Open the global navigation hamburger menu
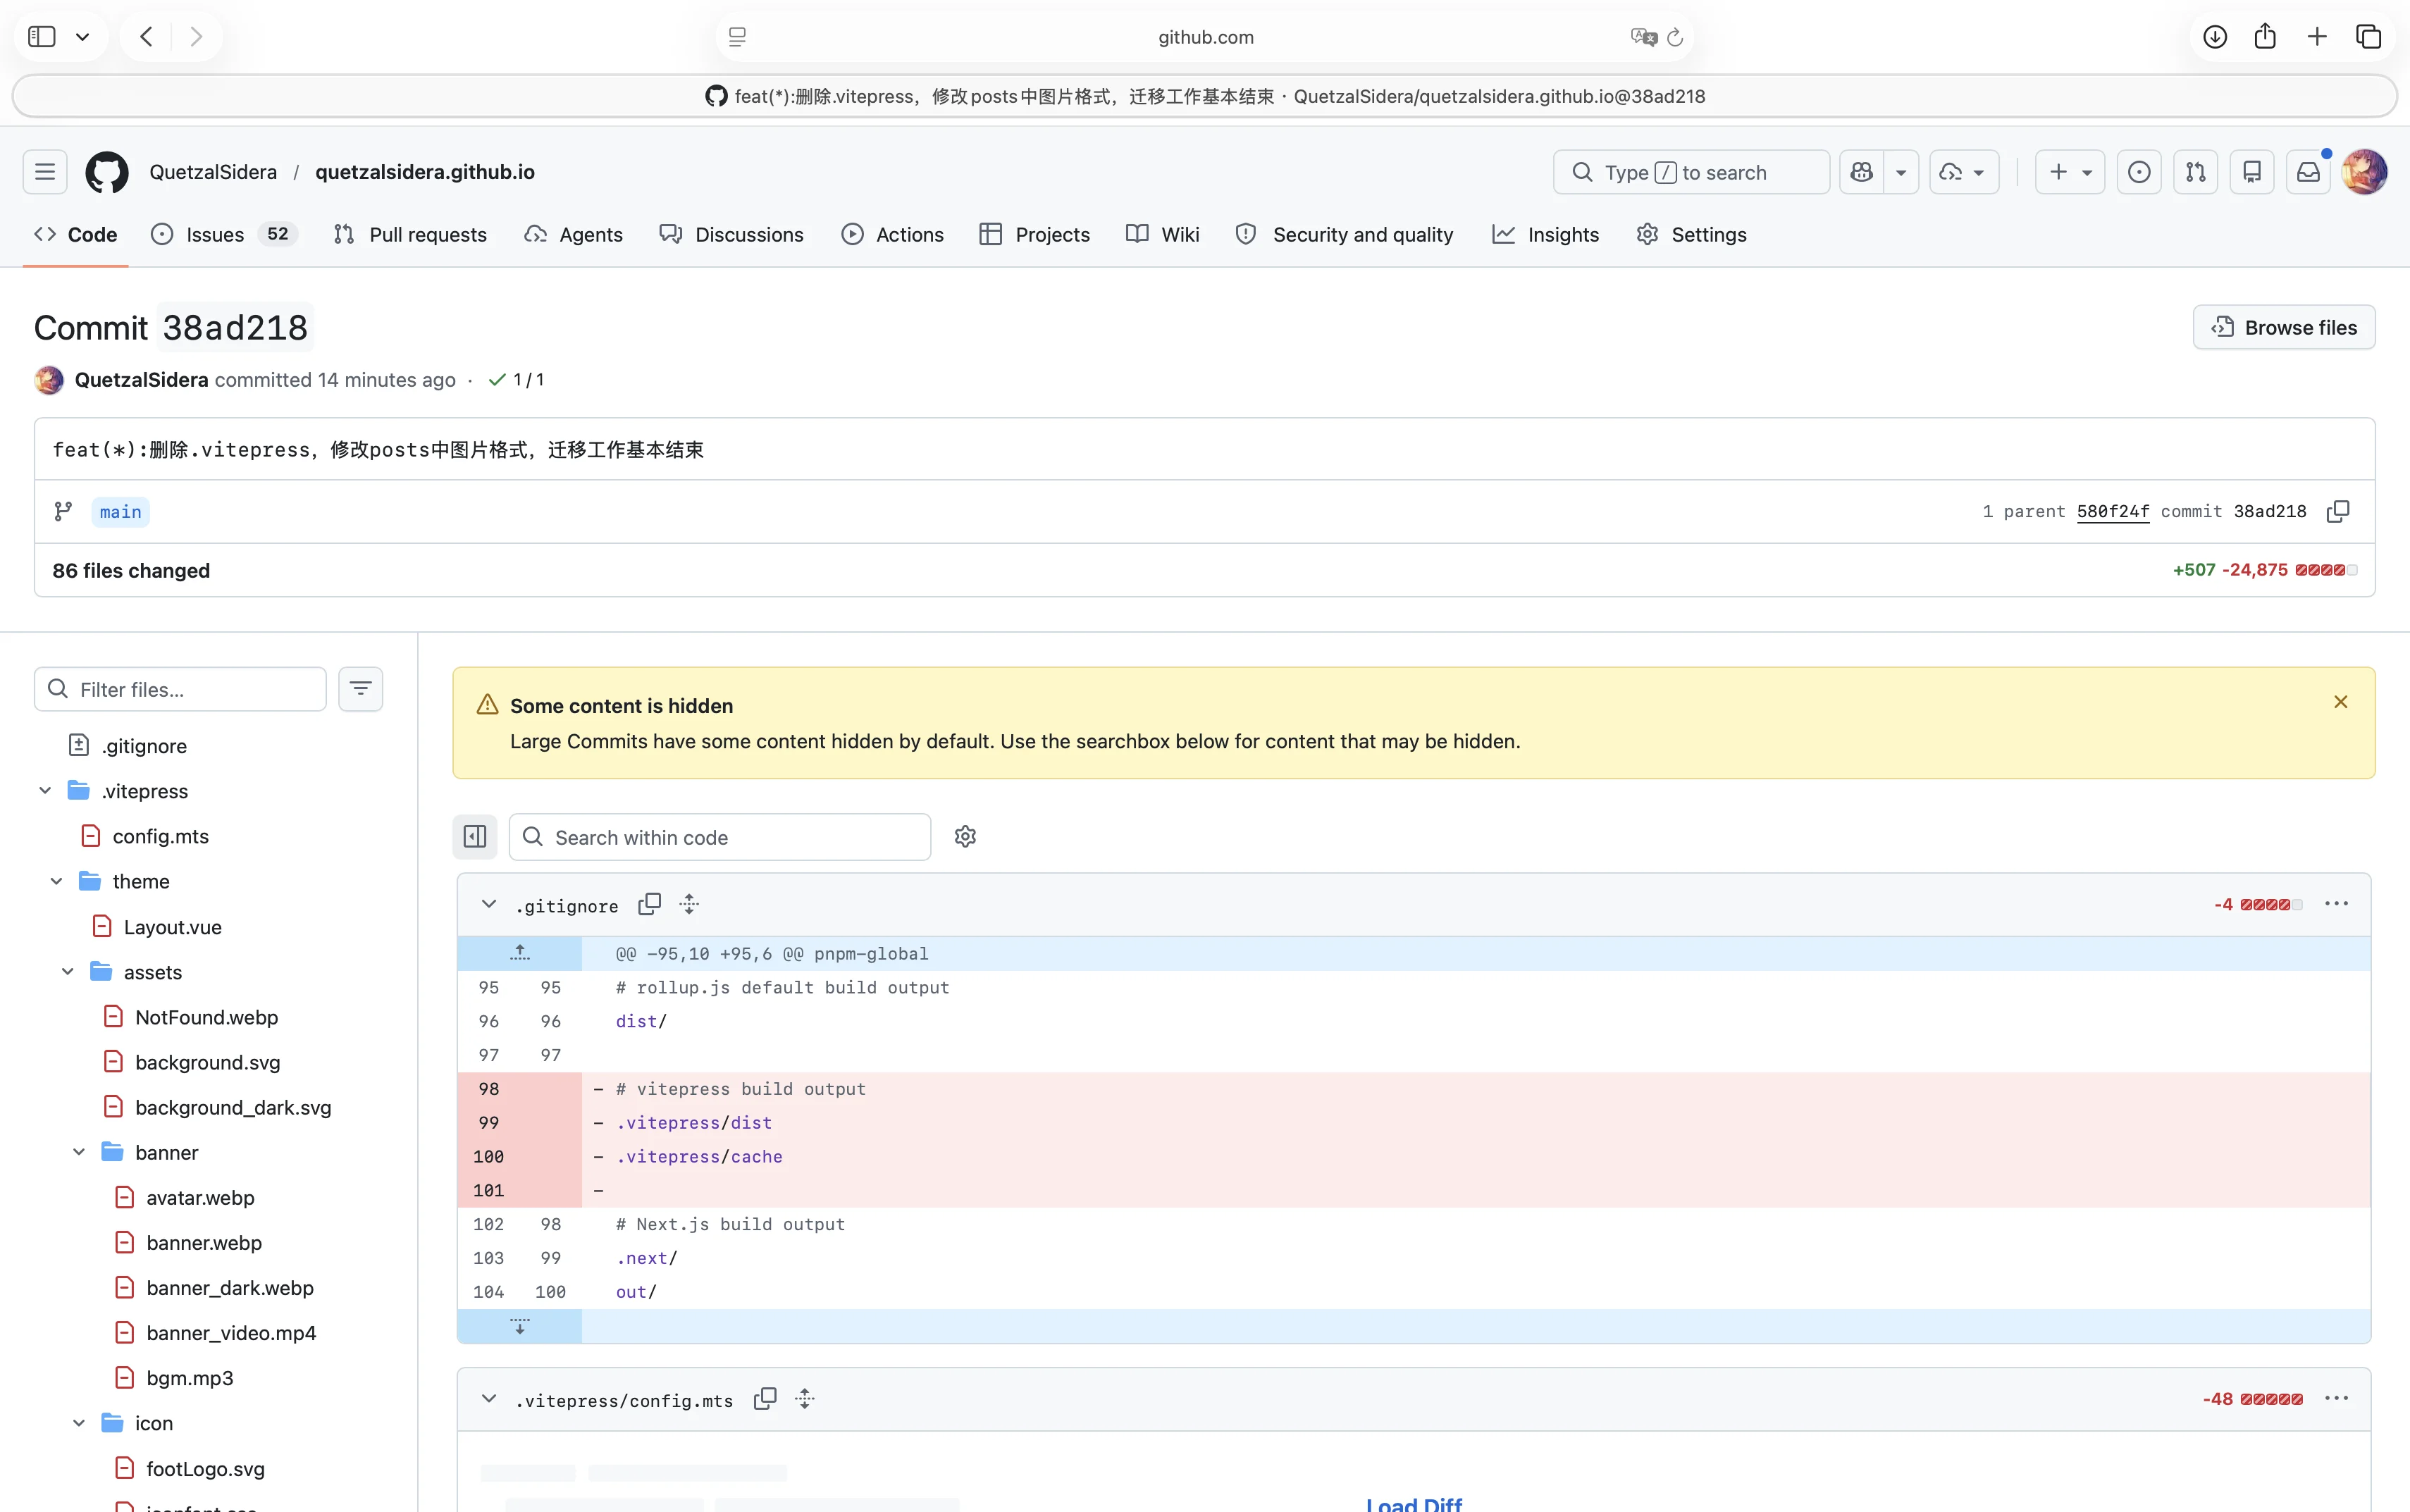The height and width of the screenshot is (1512, 2410). (45, 172)
